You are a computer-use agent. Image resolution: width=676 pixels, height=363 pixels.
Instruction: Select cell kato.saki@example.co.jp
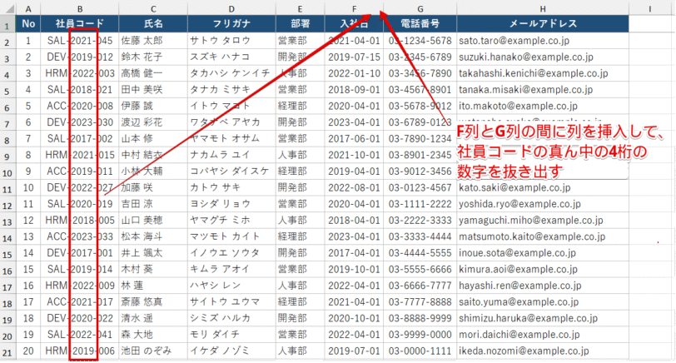(x=542, y=188)
